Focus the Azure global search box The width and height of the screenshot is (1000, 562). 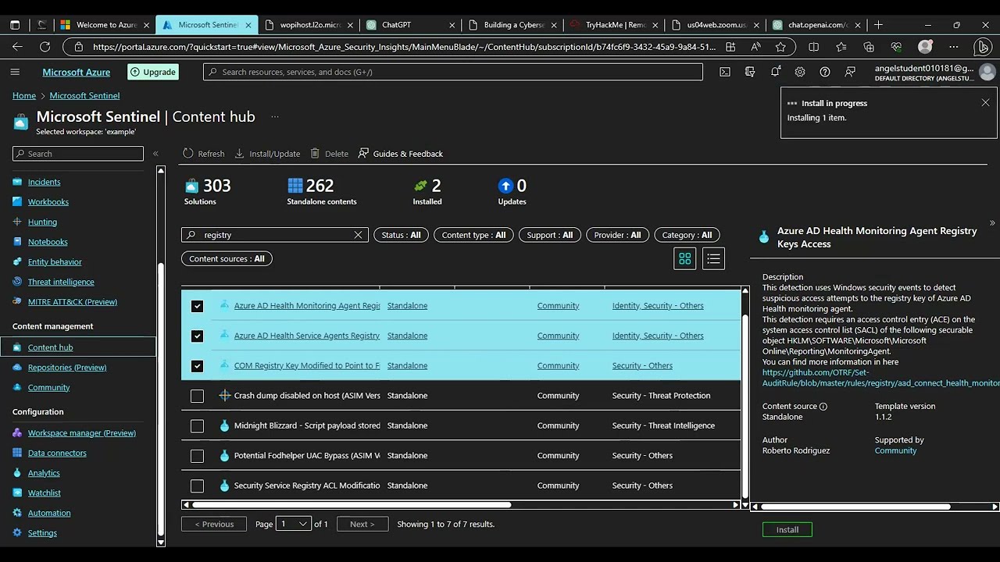coord(453,72)
